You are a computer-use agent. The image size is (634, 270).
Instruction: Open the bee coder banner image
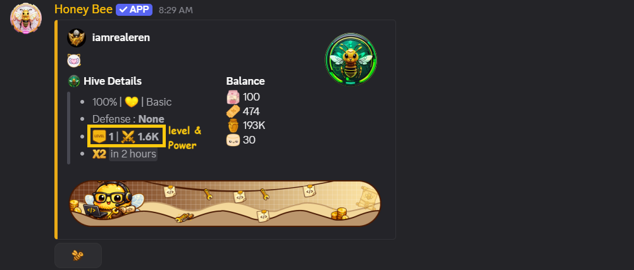point(225,204)
